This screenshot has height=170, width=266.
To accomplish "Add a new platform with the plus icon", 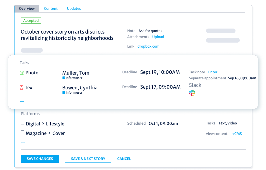I will [x=23, y=142].
